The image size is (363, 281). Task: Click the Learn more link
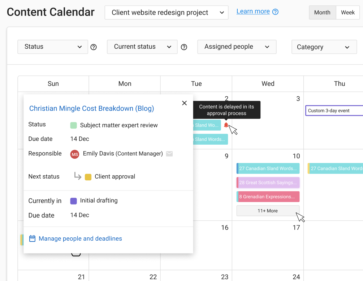click(253, 11)
